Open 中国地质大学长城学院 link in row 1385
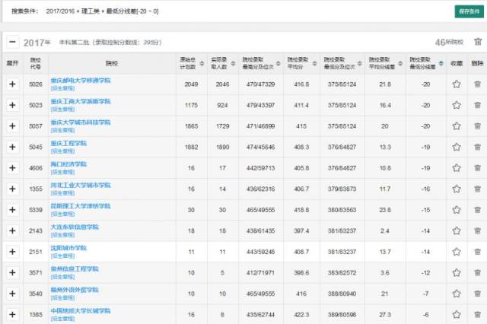487x324 pixels. pyautogui.click(x=81, y=311)
